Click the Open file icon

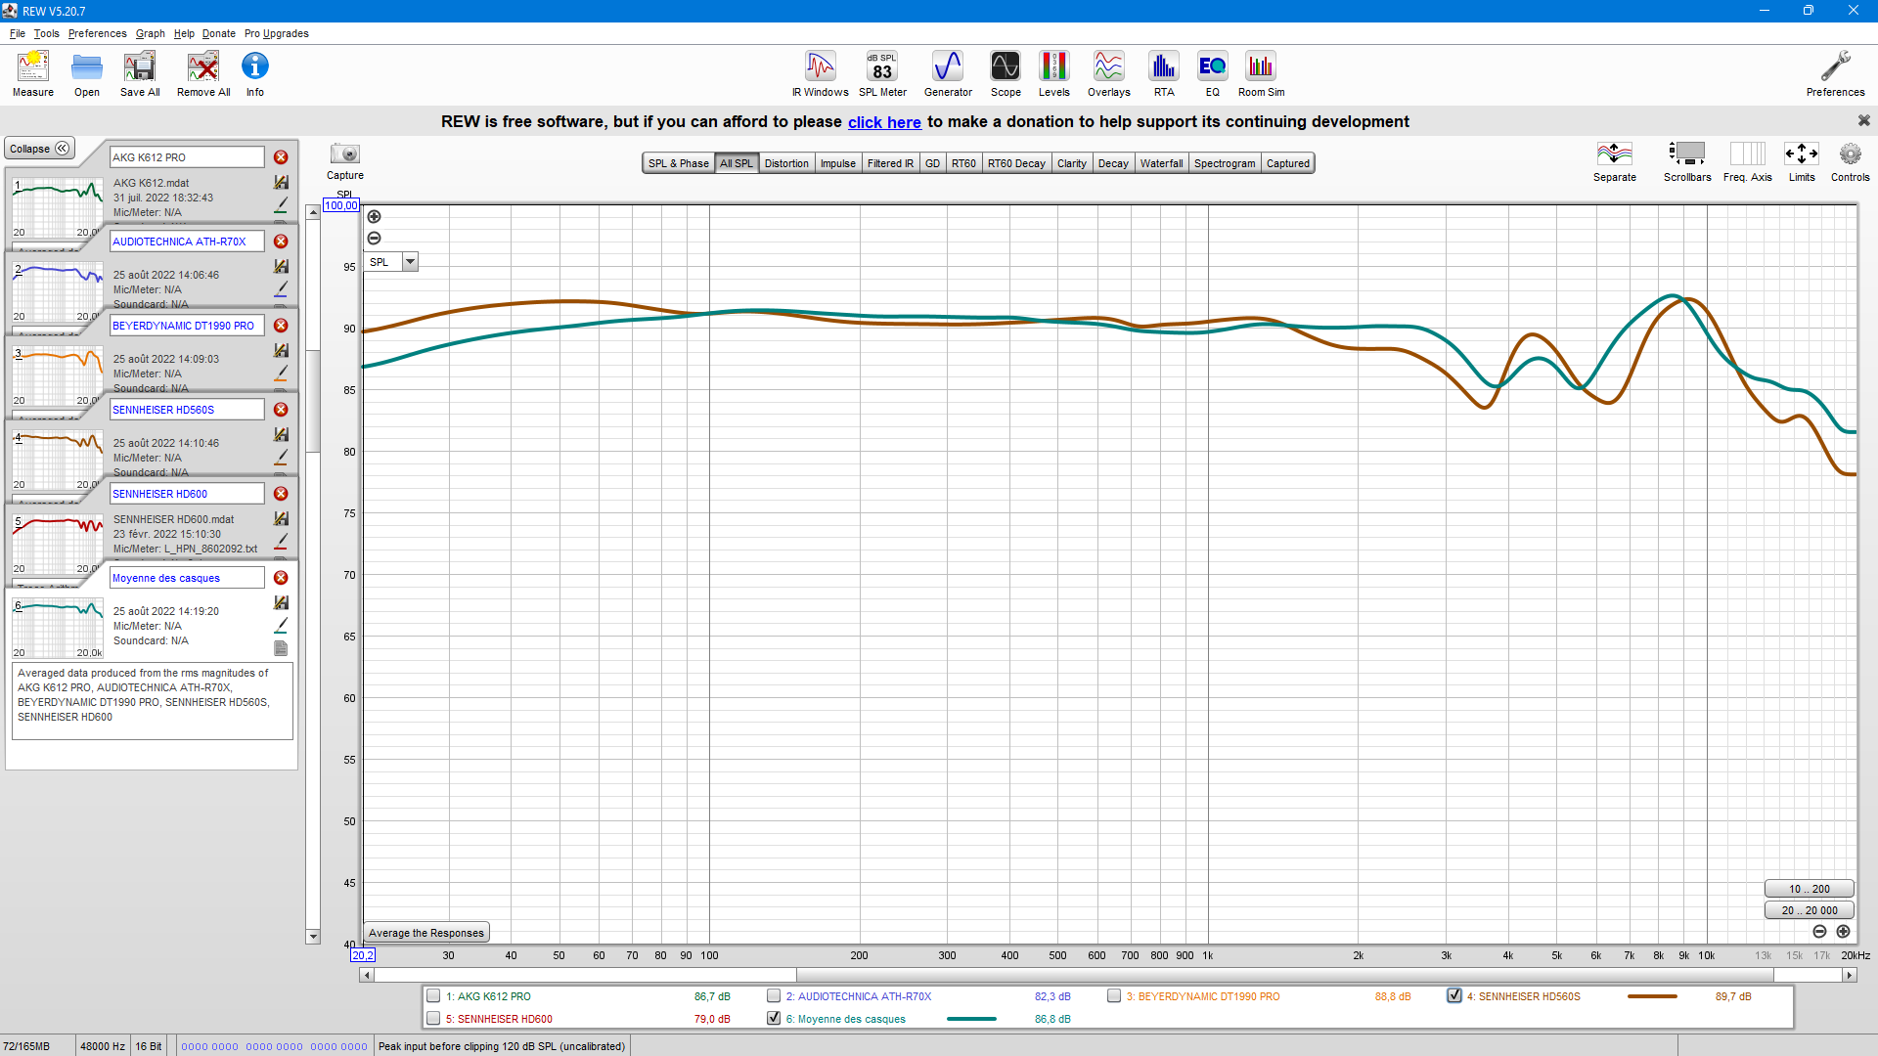(x=87, y=73)
